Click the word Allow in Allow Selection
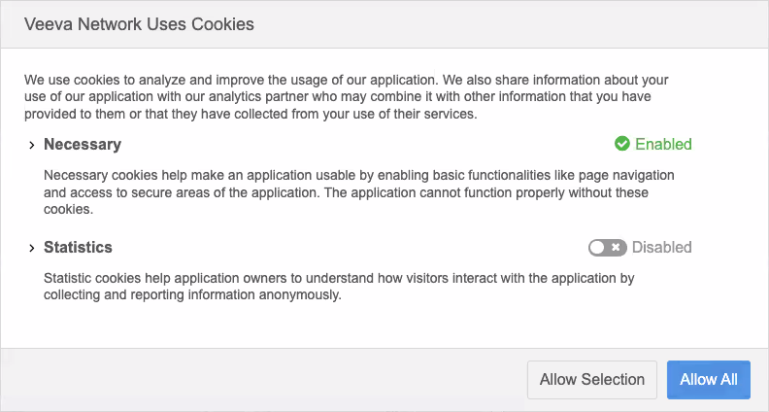Screen dimensions: 769x412 tap(558, 380)
